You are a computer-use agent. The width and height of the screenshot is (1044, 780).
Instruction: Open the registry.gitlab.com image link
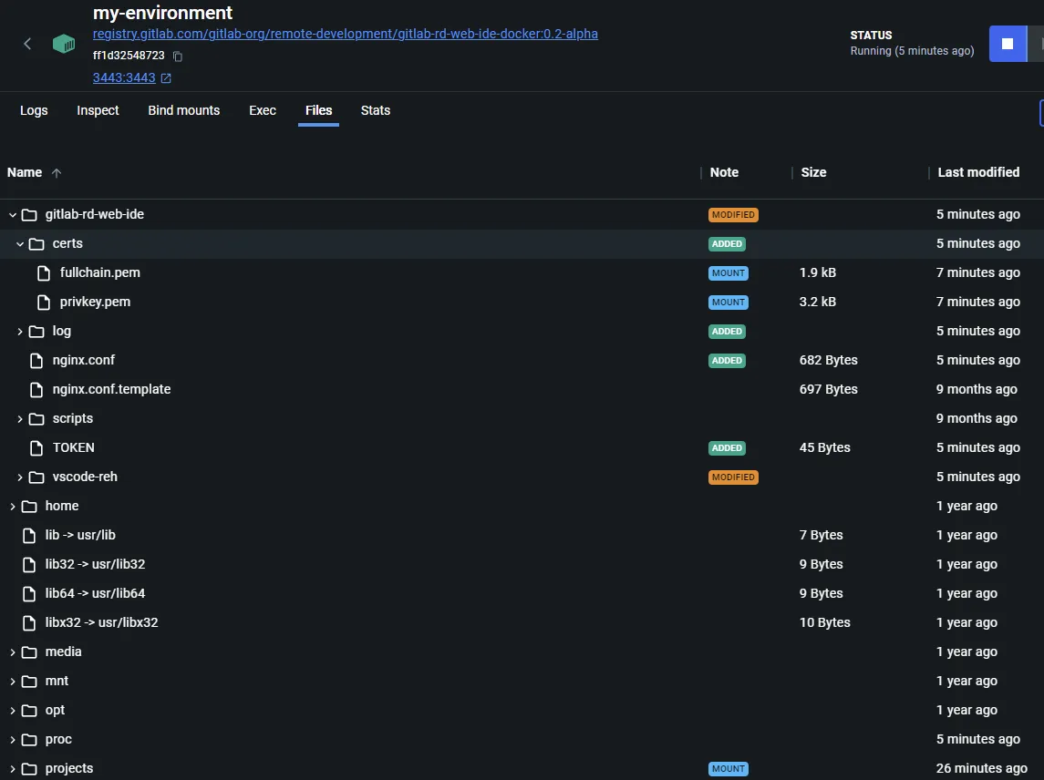(x=345, y=34)
